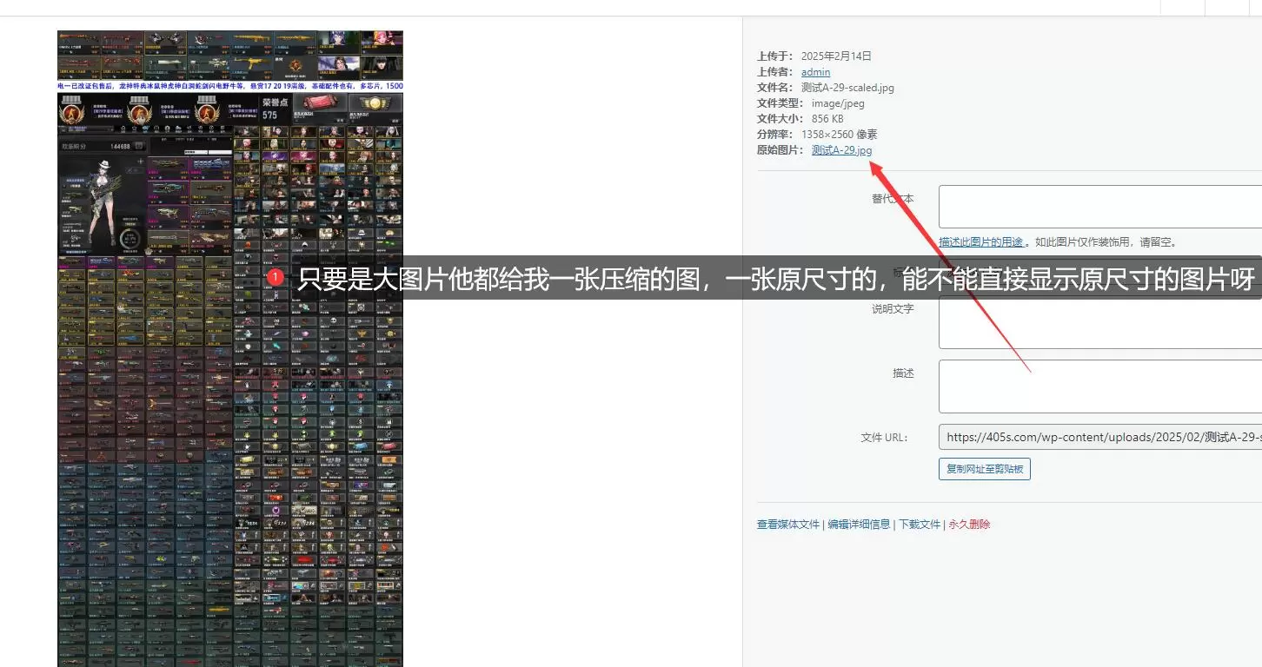Open the admin uploader link

click(815, 72)
